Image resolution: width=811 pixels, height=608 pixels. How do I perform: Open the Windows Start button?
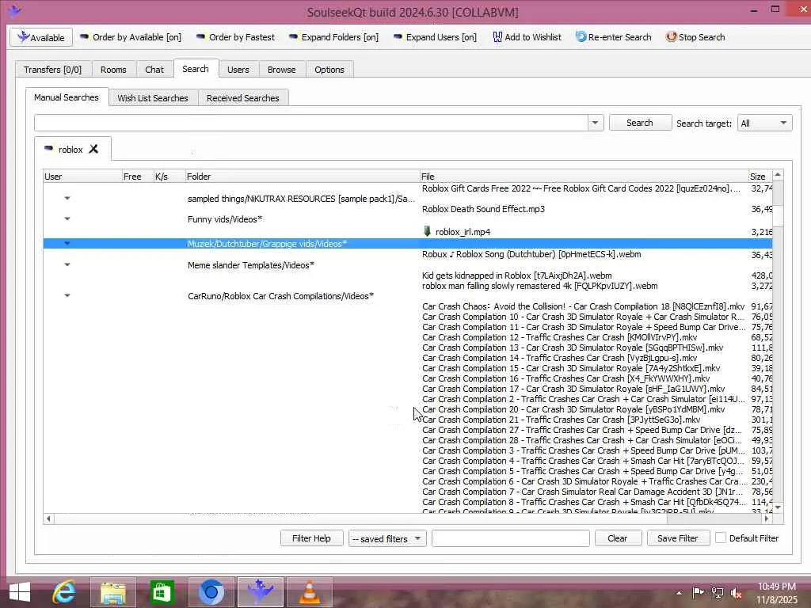coord(19,592)
